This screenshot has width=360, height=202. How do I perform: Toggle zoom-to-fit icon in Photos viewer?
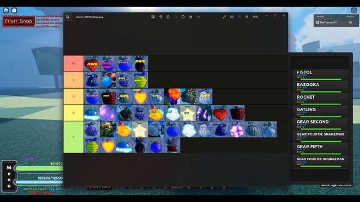coord(232,17)
